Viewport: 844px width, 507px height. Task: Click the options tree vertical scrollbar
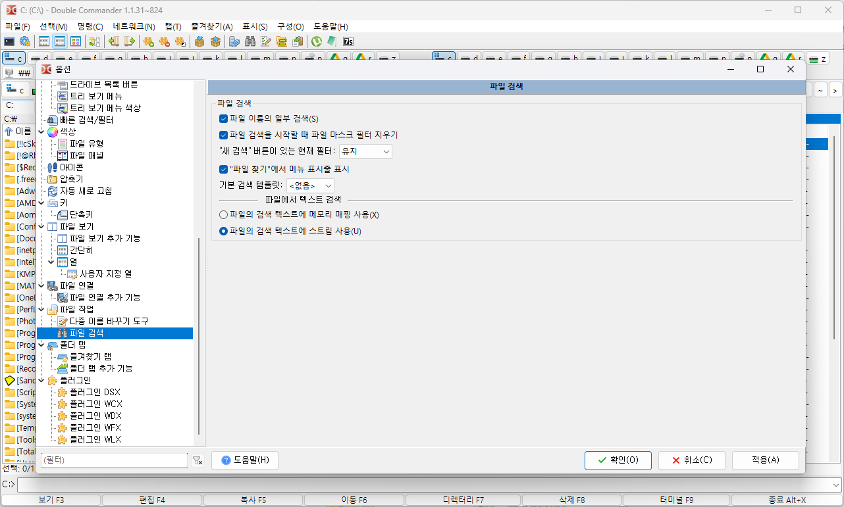click(x=199, y=335)
